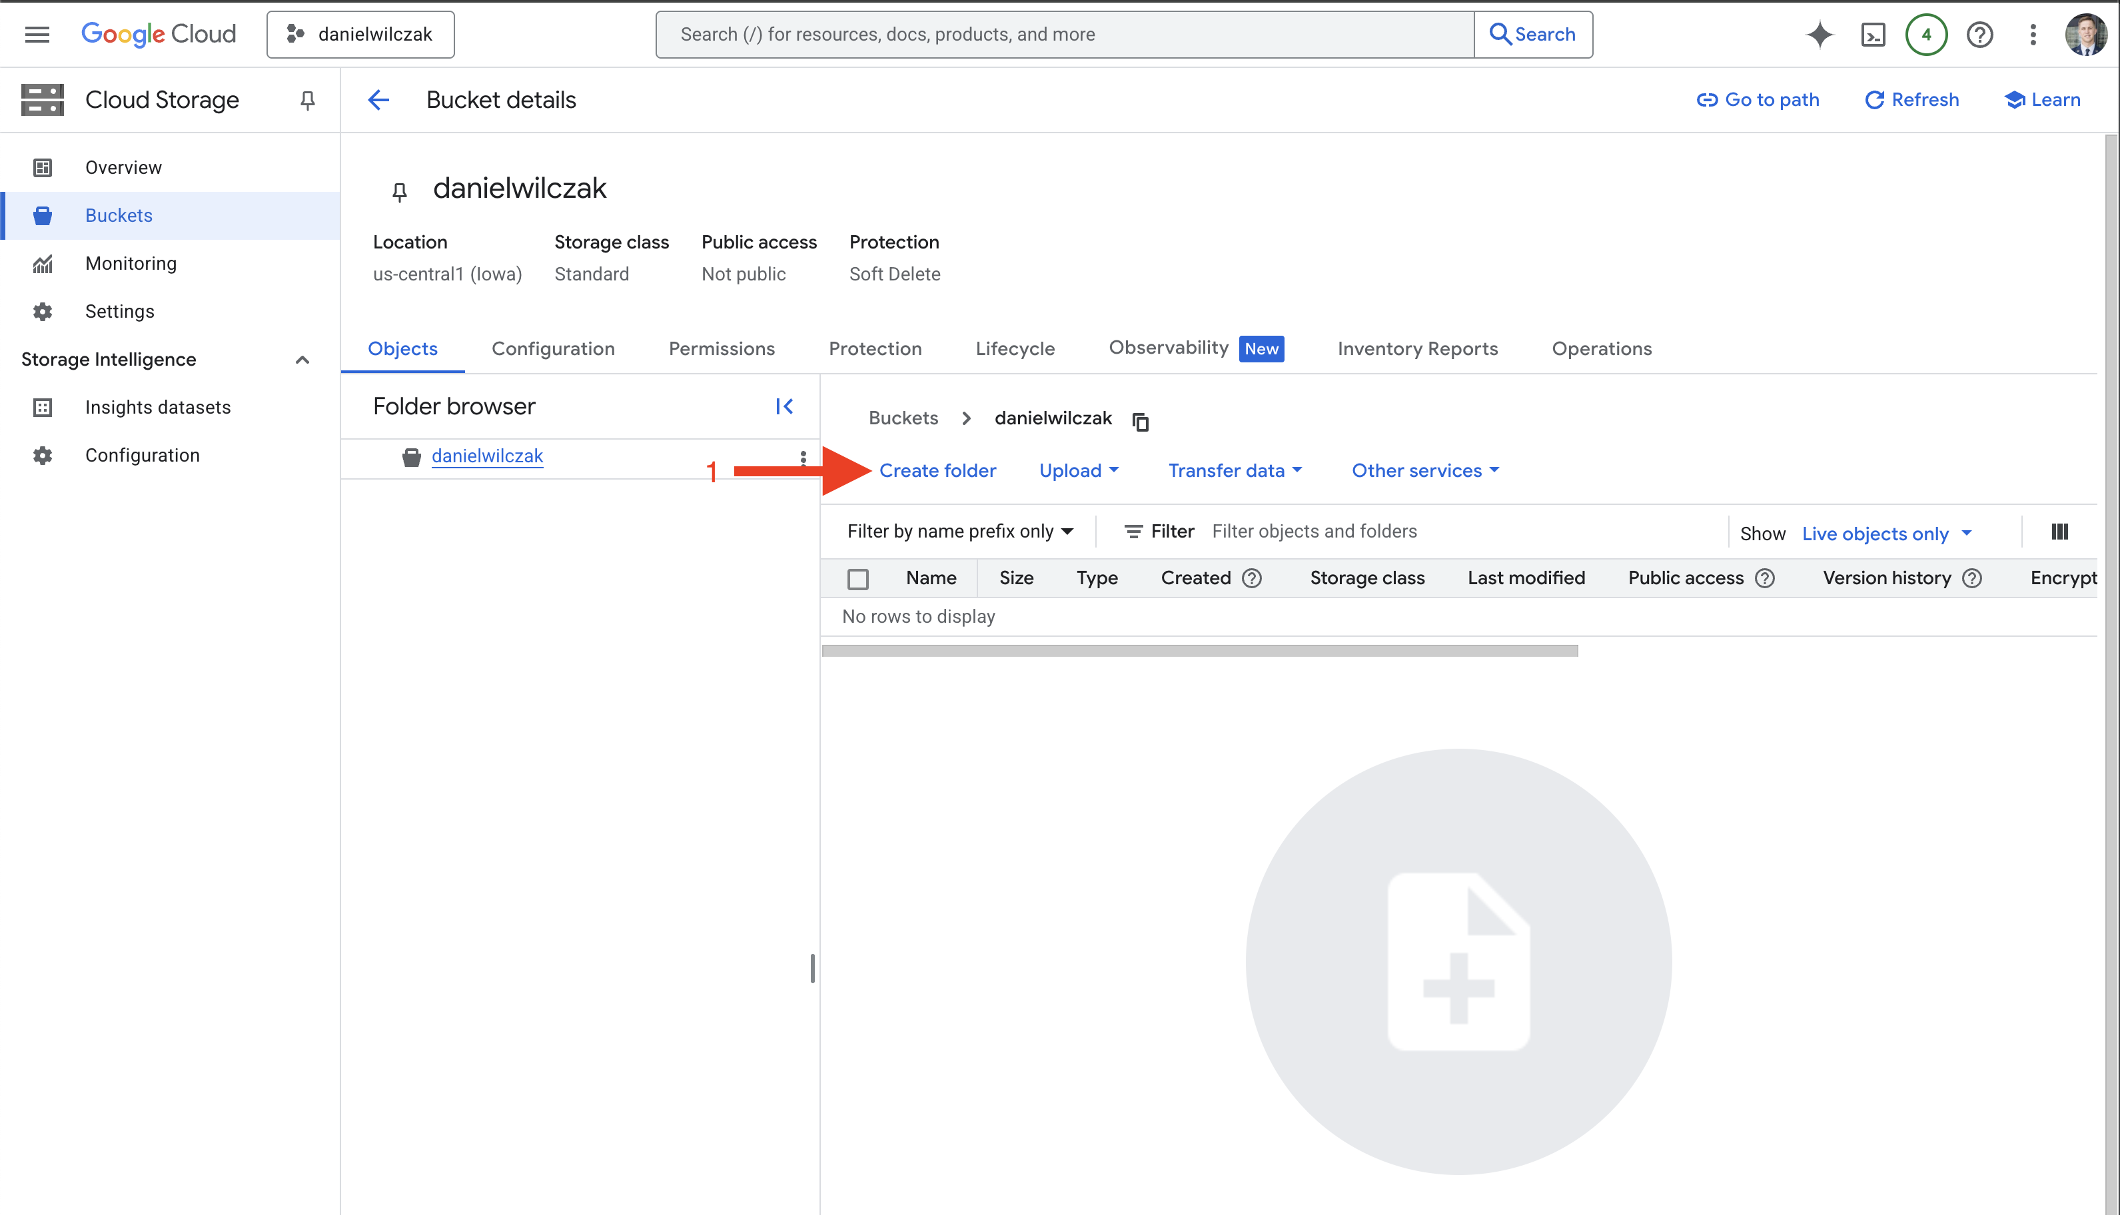
Task: Open Overview in the sidebar
Action: click(x=171, y=168)
